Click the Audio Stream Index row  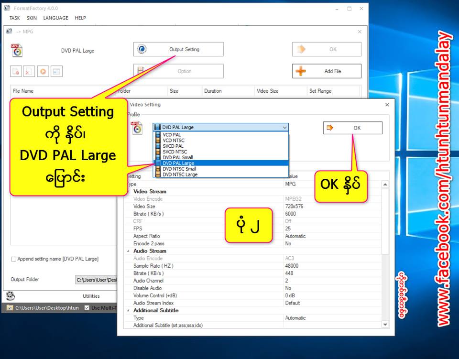253,303
